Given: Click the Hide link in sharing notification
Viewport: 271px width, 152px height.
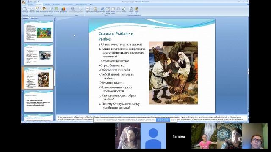Looking at the screenshot, I should click(174, 120).
